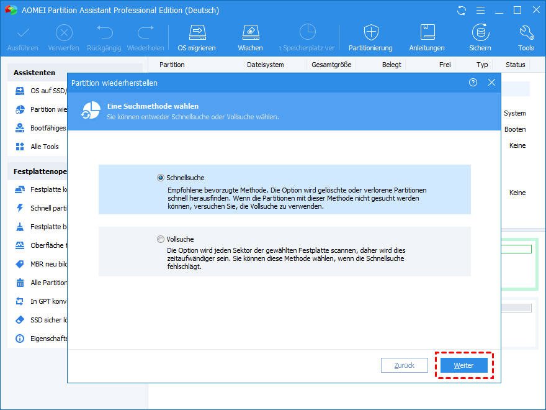546x410 pixels.
Task: Click Partition wiederherstellen sidebar icon
Action: [x=20, y=109]
